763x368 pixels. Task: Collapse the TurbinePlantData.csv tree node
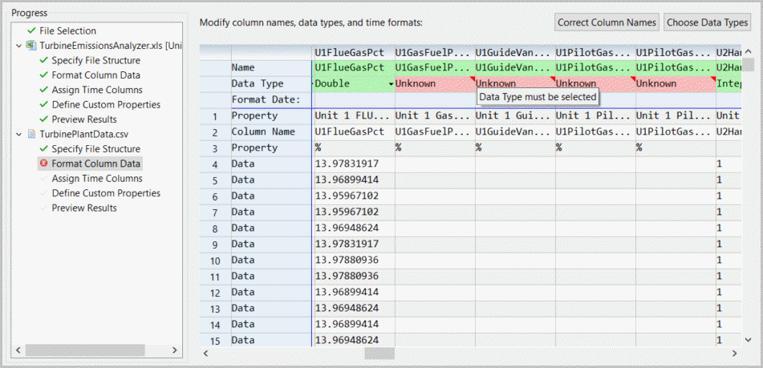point(19,134)
